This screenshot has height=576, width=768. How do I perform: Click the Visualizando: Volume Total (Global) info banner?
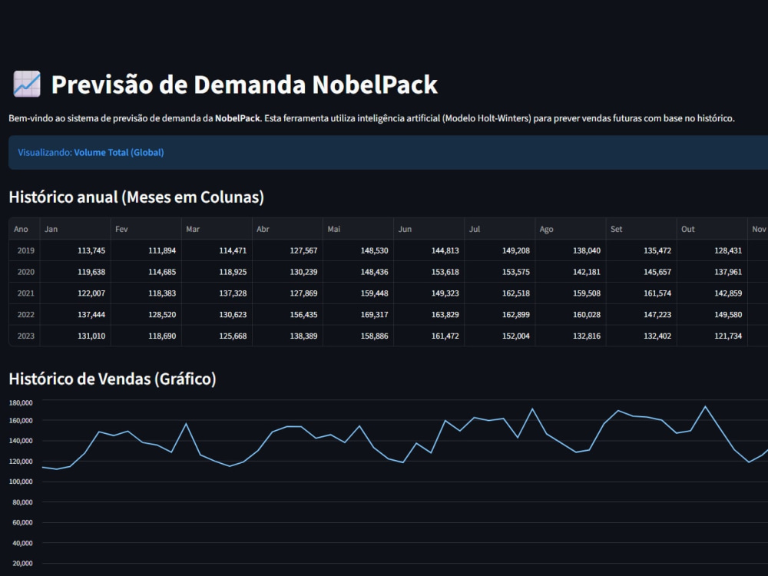click(x=388, y=152)
